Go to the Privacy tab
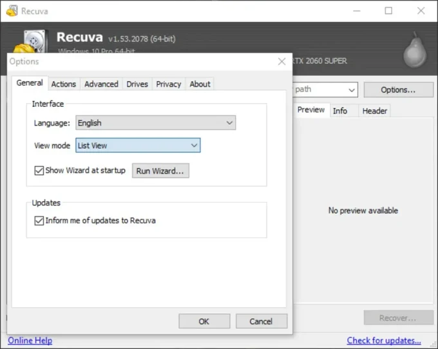 click(168, 84)
